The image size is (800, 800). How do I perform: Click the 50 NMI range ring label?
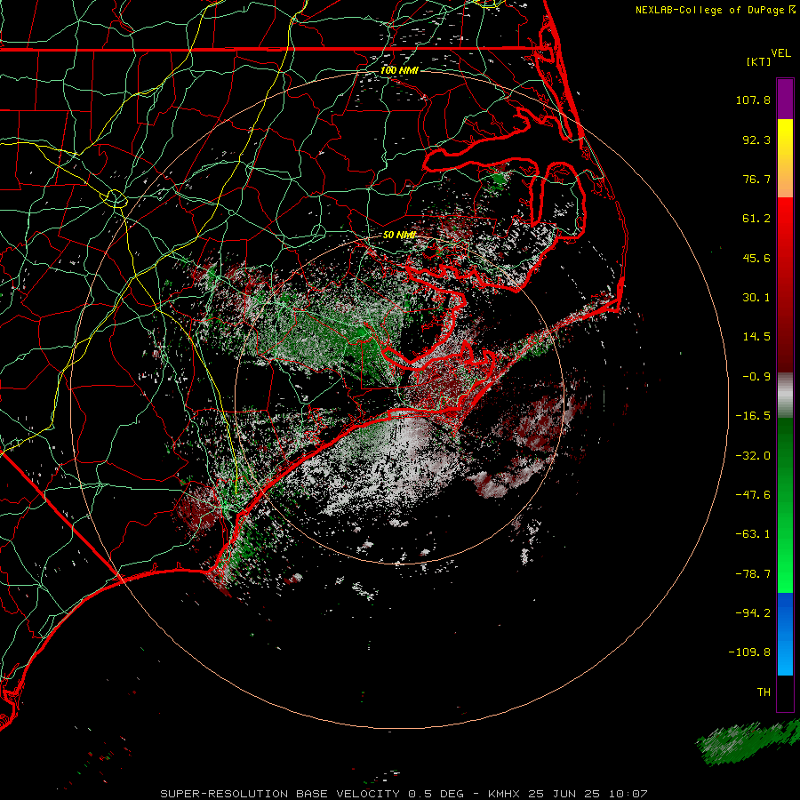[x=399, y=235]
